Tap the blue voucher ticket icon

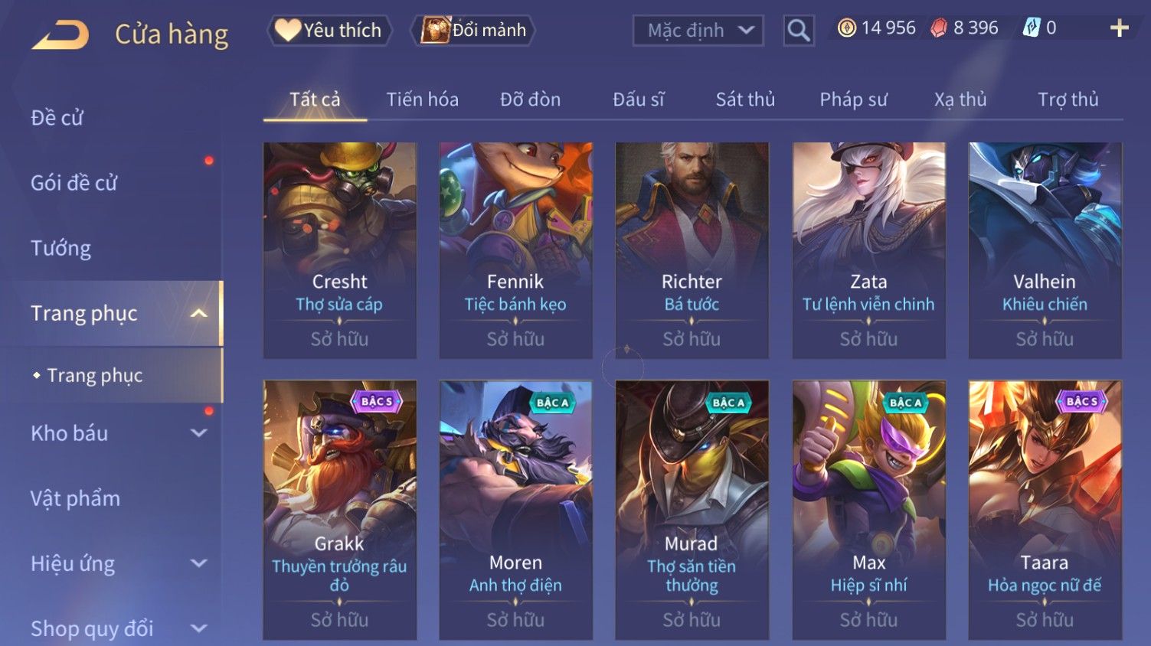pyautogui.click(x=1032, y=28)
